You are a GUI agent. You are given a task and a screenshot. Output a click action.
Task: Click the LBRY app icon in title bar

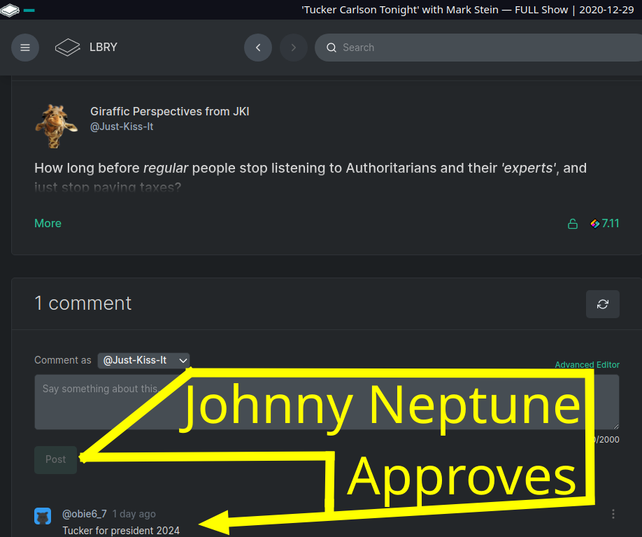[x=10, y=10]
